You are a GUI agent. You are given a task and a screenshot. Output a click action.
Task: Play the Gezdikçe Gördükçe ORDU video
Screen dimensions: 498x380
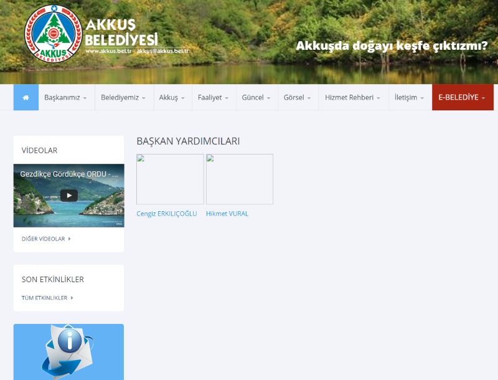point(68,195)
